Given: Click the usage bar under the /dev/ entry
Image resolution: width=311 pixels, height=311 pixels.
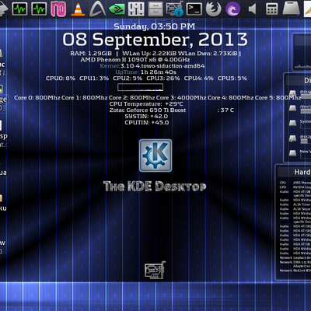Looking at the screenshot, I should 306,111.
